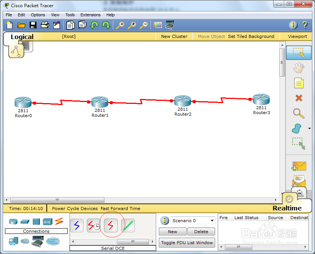Open Custom Devices Dialog icon
Image resolution: width=315 pixels, height=254 pixels.
click(x=169, y=25)
